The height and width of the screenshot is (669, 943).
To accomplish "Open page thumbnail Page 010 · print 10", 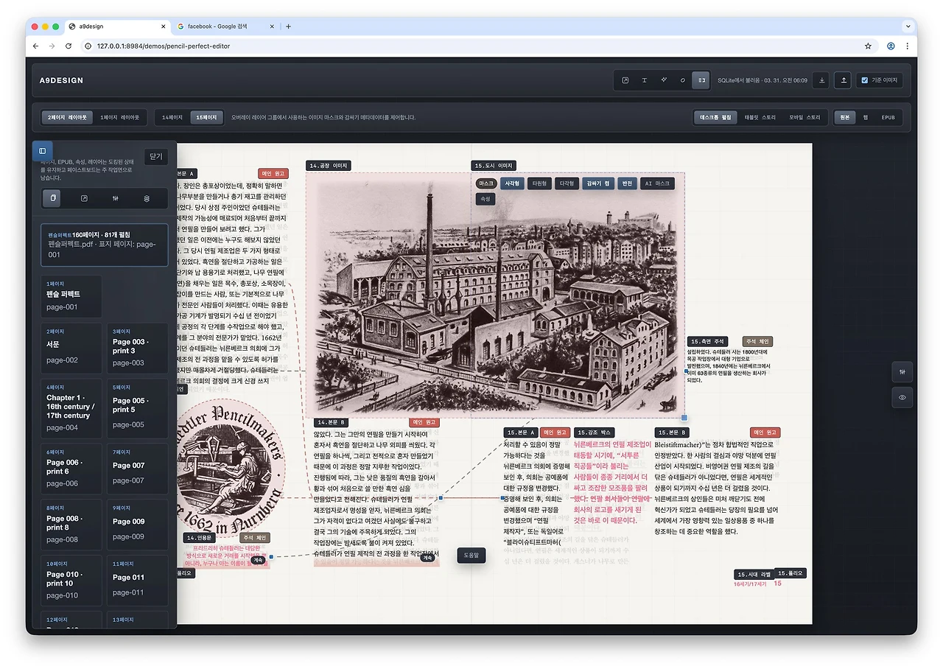I will pos(71,581).
